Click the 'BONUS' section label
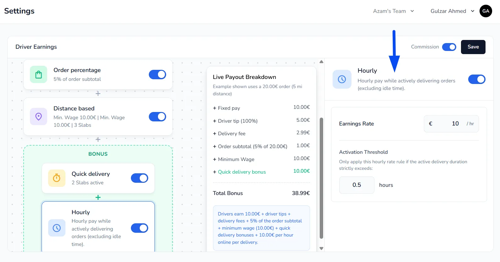The image size is (500, 262). click(98, 154)
